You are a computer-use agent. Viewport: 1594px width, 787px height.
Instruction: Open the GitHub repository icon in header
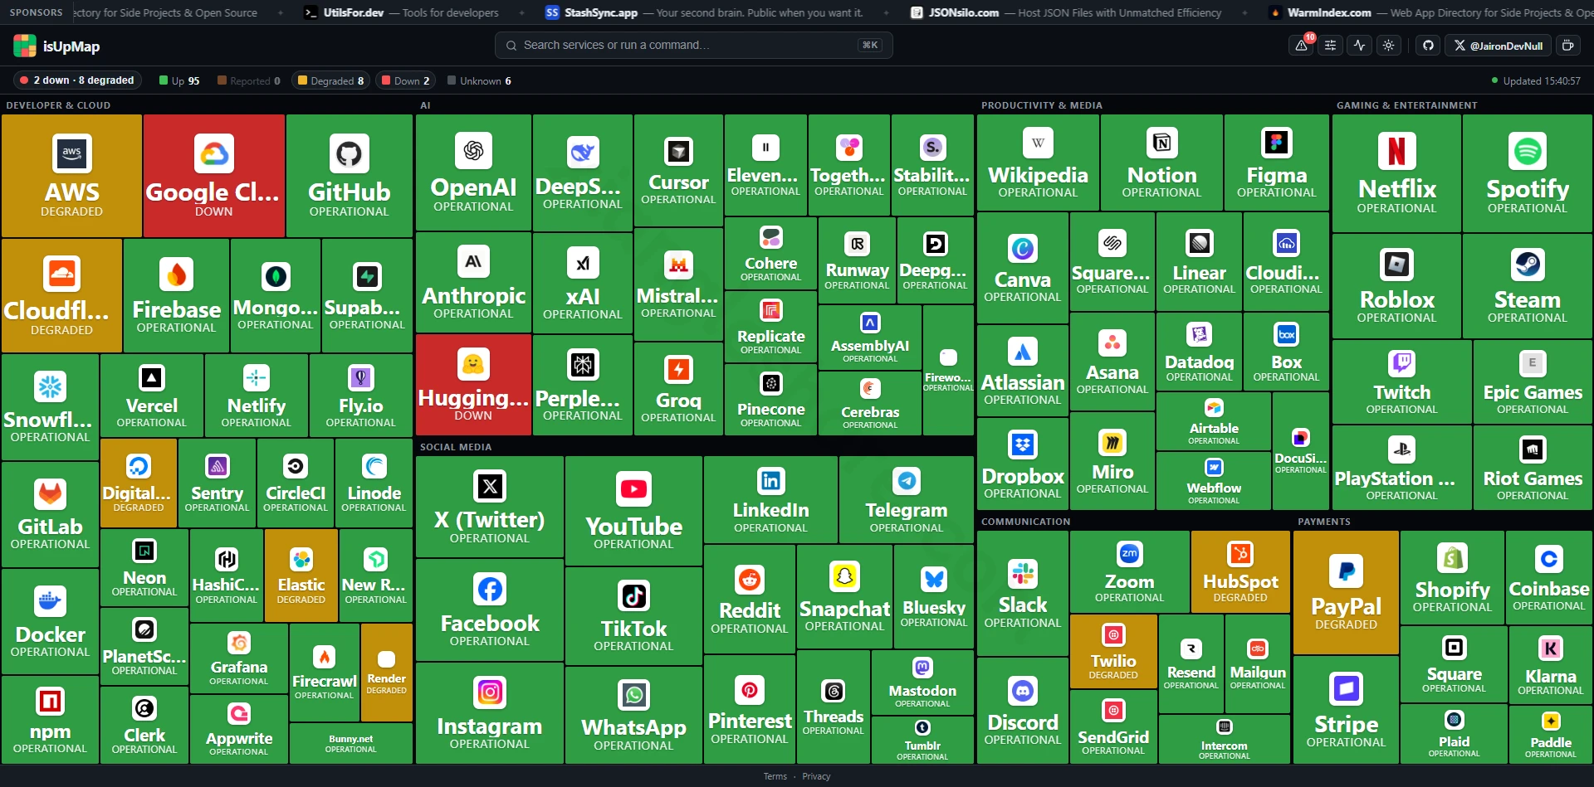(x=1428, y=46)
